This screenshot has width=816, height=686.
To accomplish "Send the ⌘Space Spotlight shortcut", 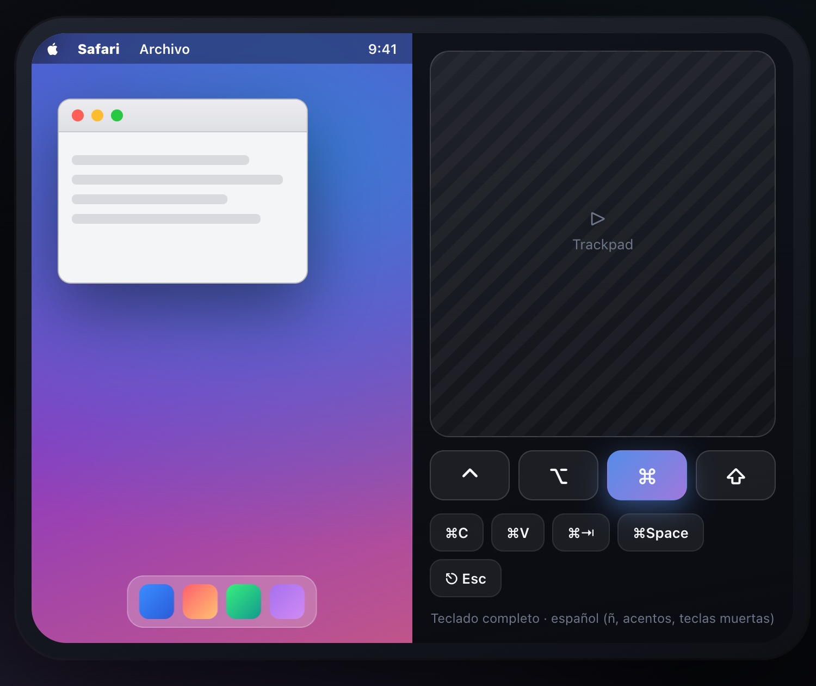I will (660, 532).
